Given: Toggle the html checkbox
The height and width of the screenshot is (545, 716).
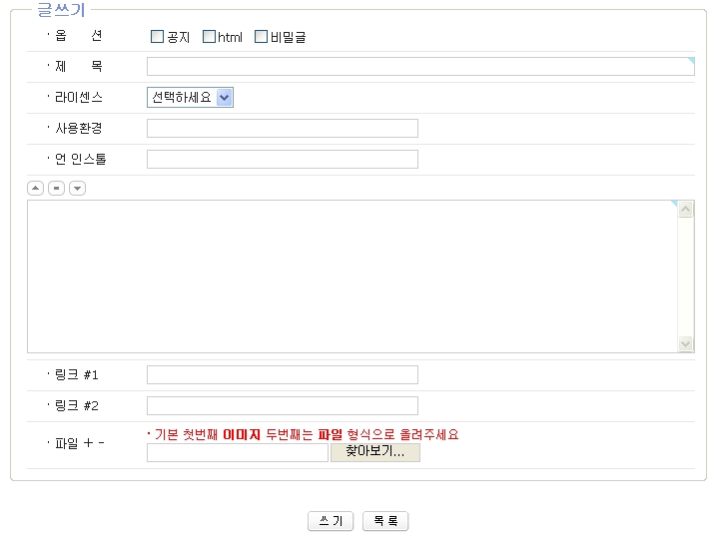Looking at the screenshot, I should point(209,37).
